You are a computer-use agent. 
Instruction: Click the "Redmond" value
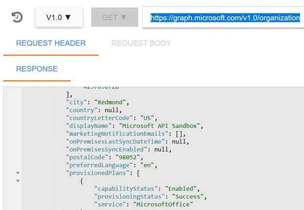click(110, 102)
